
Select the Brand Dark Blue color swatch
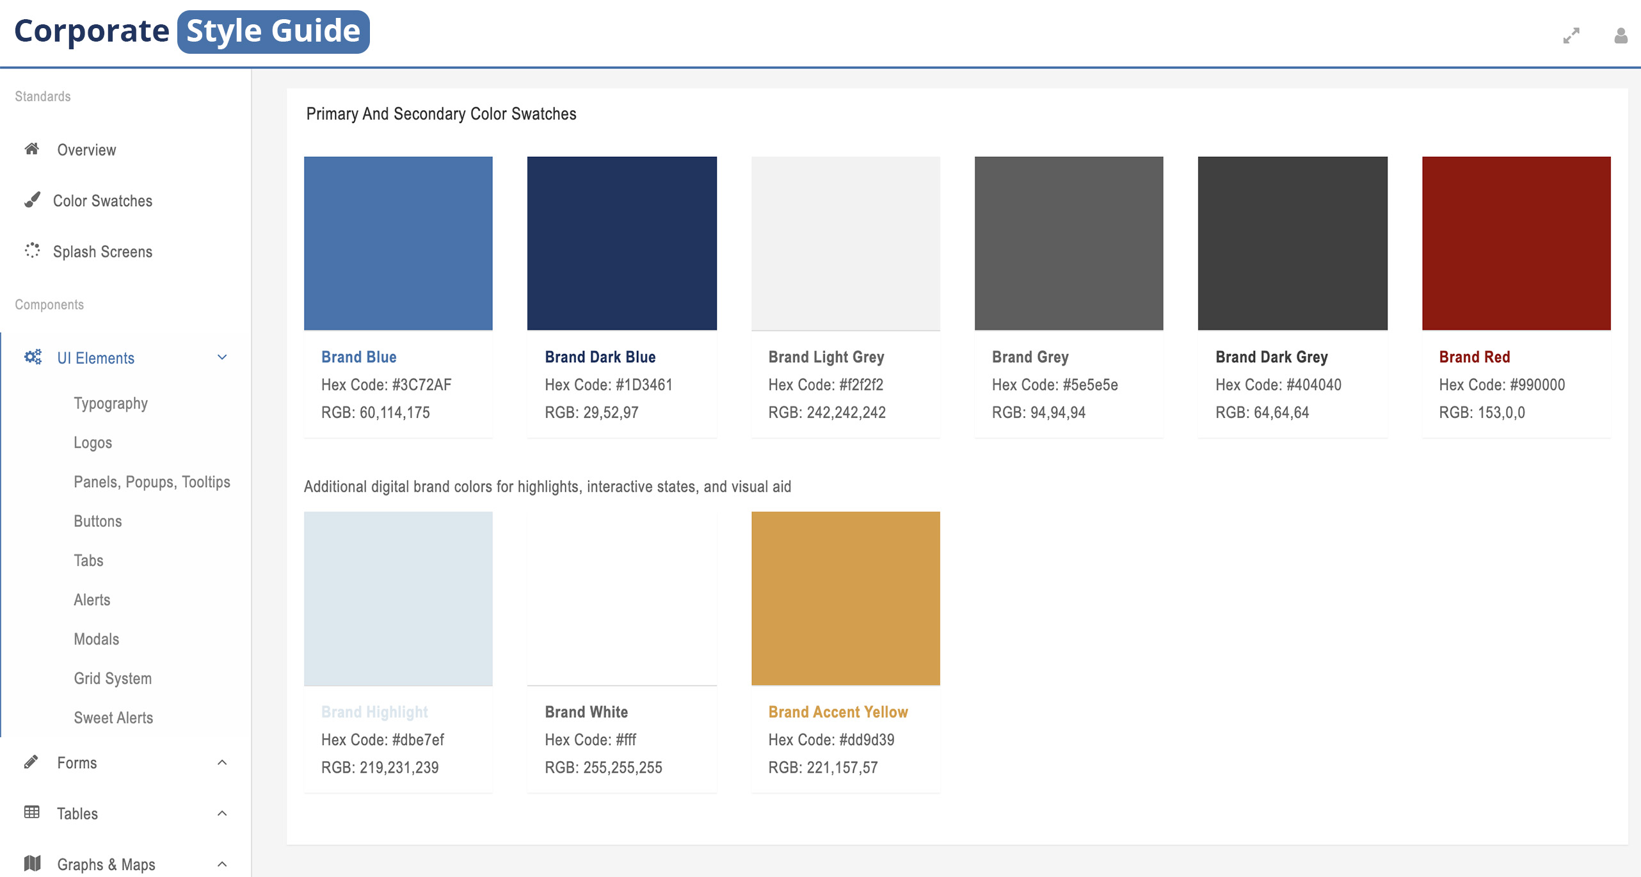coord(621,243)
